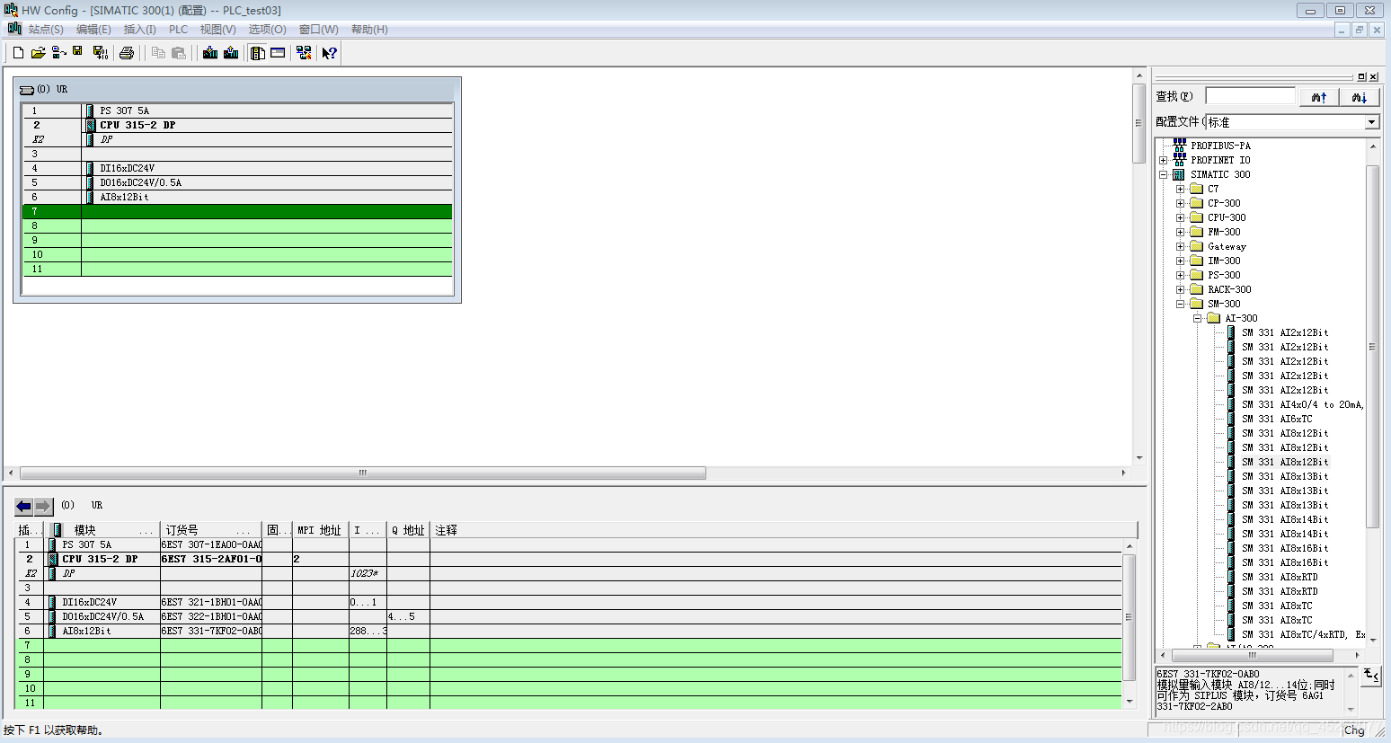The height and width of the screenshot is (743, 1391).
Task: Select DO16xDC24V/0.5A in rack slot 5
Action: (237, 182)
